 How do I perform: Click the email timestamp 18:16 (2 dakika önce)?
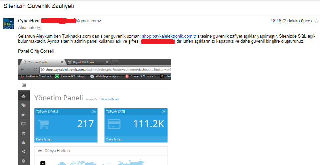(x=291, y=21)
